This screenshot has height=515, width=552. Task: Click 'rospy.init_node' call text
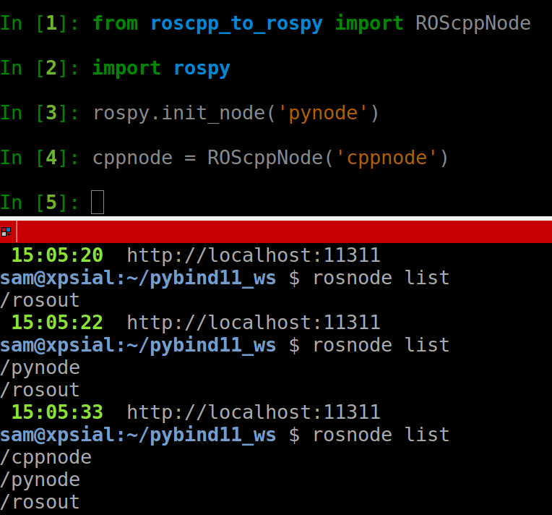pyautogui.click(x=179, y=114)
